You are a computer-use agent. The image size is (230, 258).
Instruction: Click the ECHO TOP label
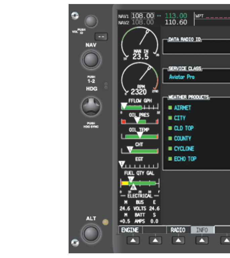point(185,159)
